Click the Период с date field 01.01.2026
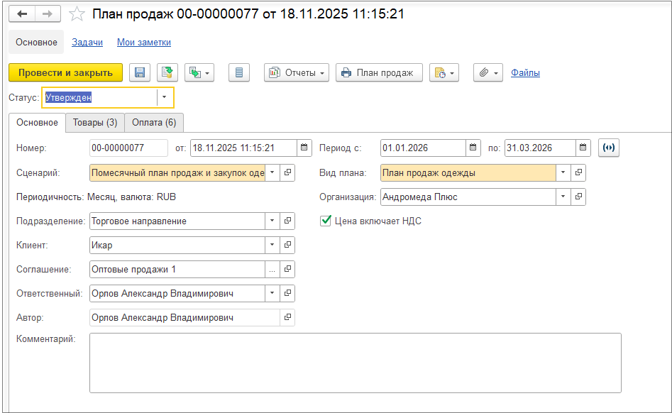This screenshot has height=413, width=672. click(423, 148)
